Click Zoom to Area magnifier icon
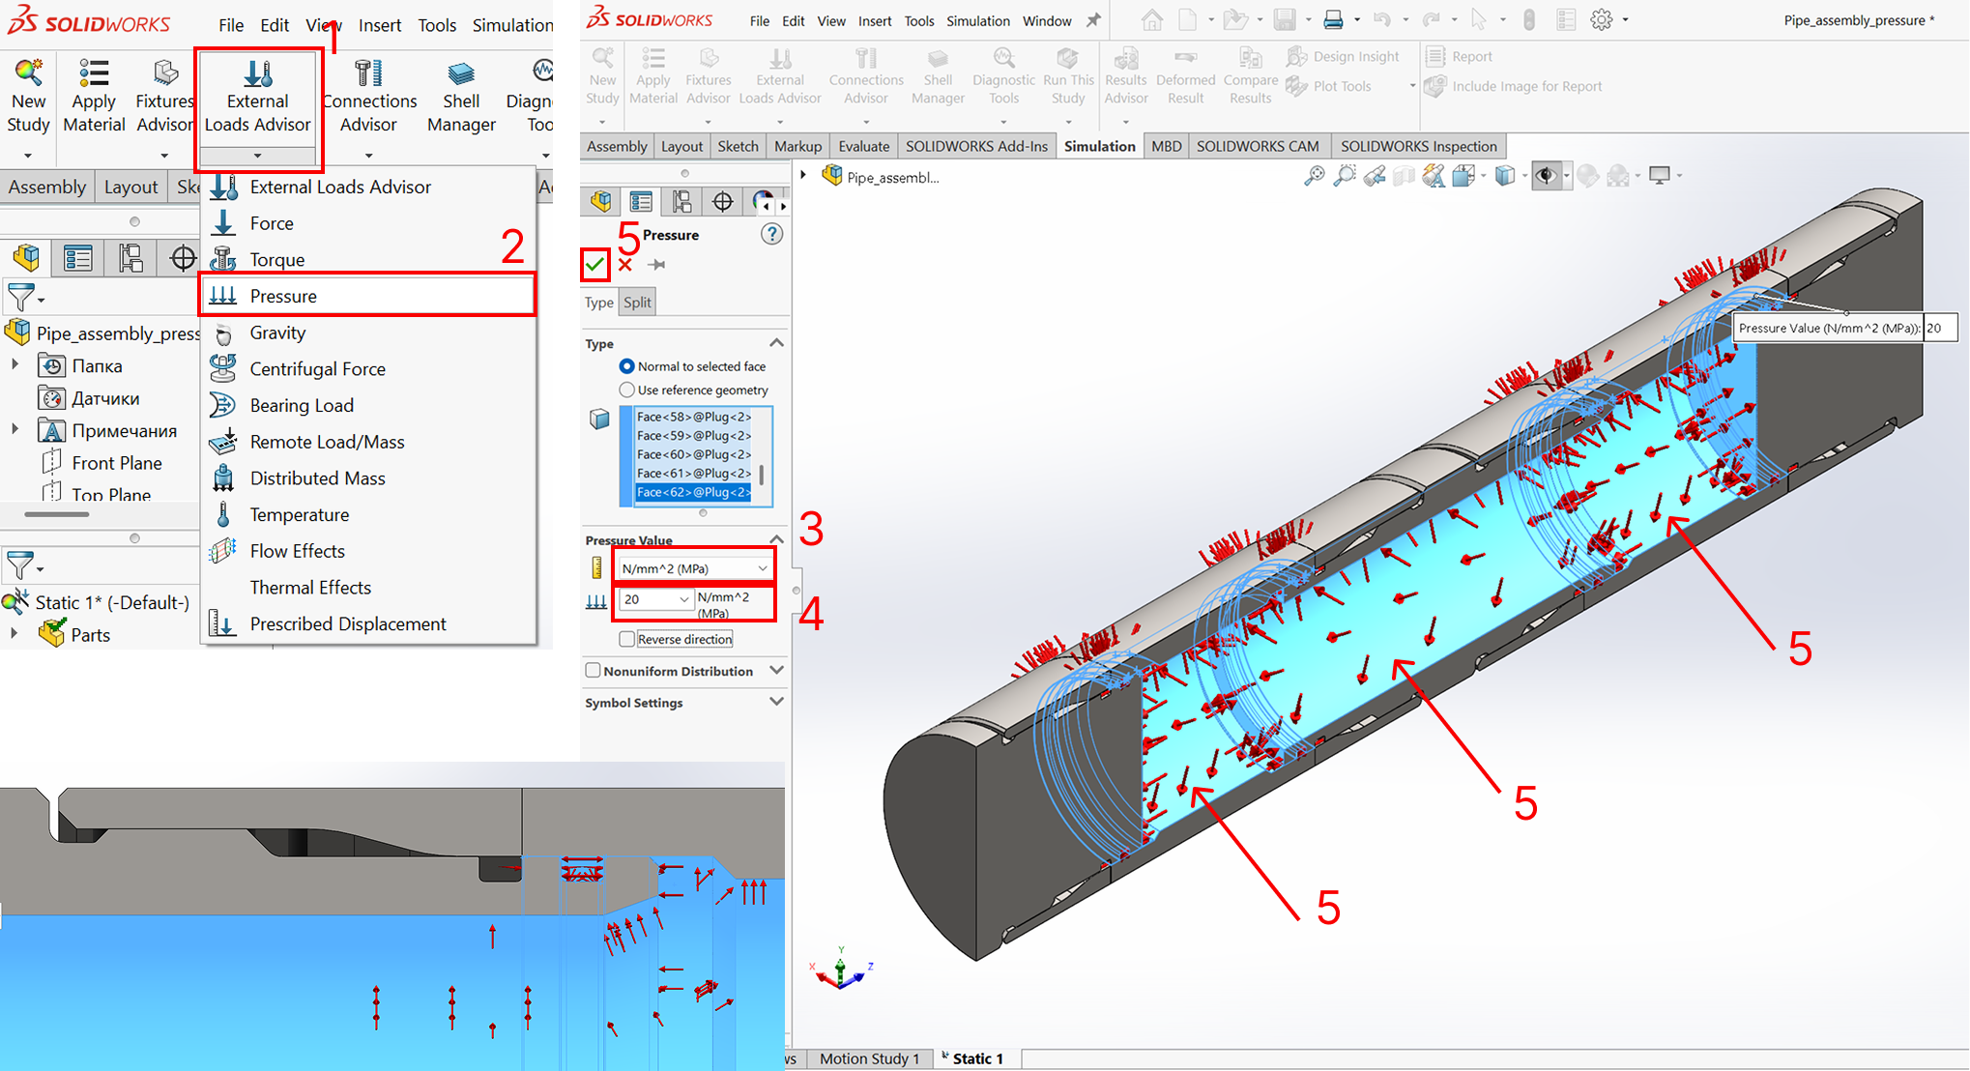Image resolution: width=1970 pixels, height=1071 pixels. point(1345,175)
